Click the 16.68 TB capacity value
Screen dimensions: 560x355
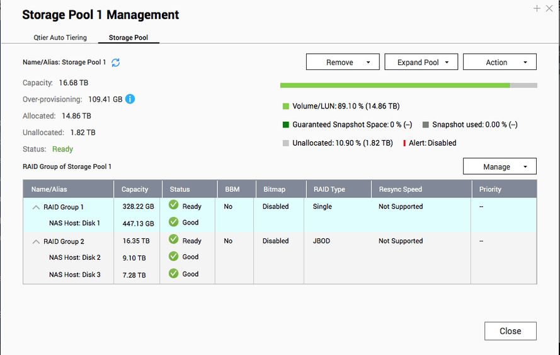click(x=74, y=83)
